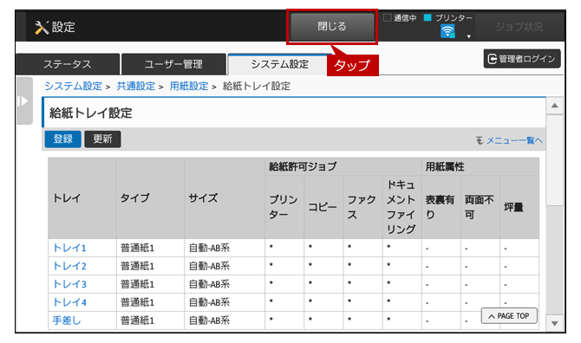Open the トレイ3 link

[69, 284]
